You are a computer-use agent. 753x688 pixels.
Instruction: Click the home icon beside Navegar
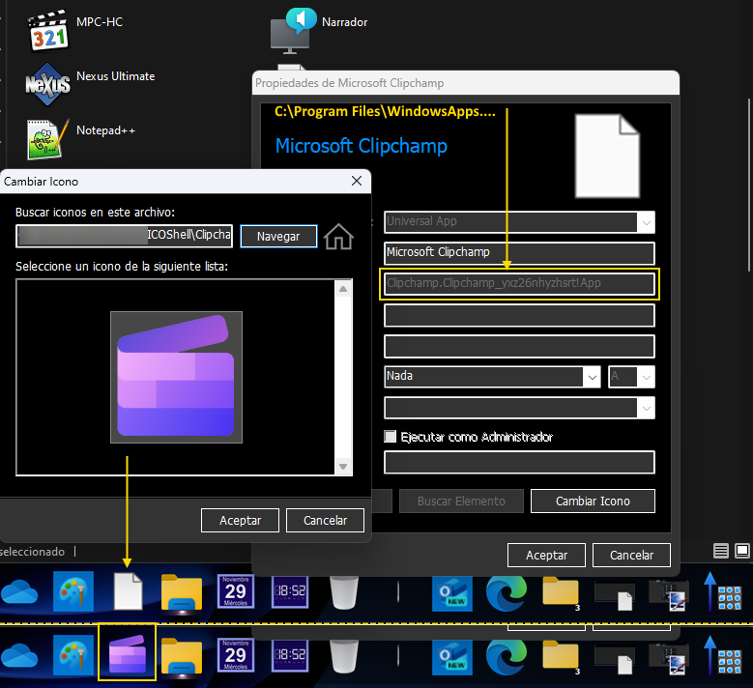pyautogui.click(x=338, y=236)
